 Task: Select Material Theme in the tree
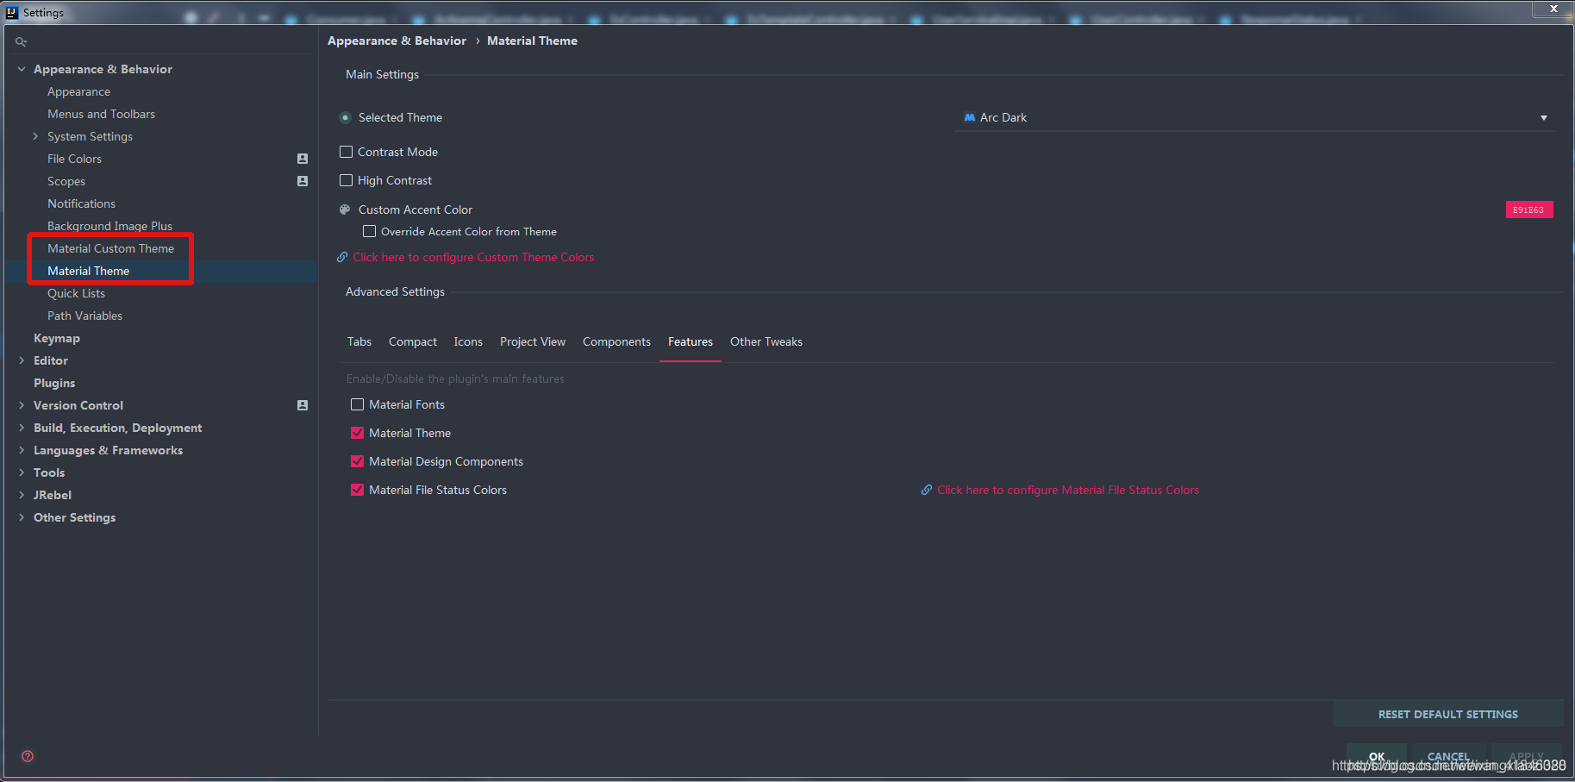(x=88, y=271)
